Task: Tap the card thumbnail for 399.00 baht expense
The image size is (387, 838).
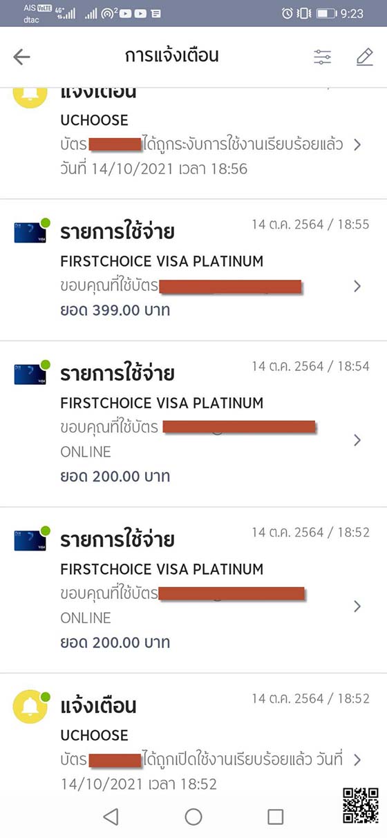Action: click(30, 231)
